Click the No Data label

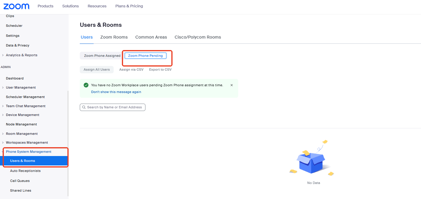[314, 183]
